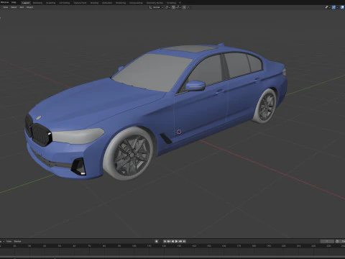This screenshot has width=345, height=259.
Task: Switch to the Layout workspace tab
Action: (26, 3)
